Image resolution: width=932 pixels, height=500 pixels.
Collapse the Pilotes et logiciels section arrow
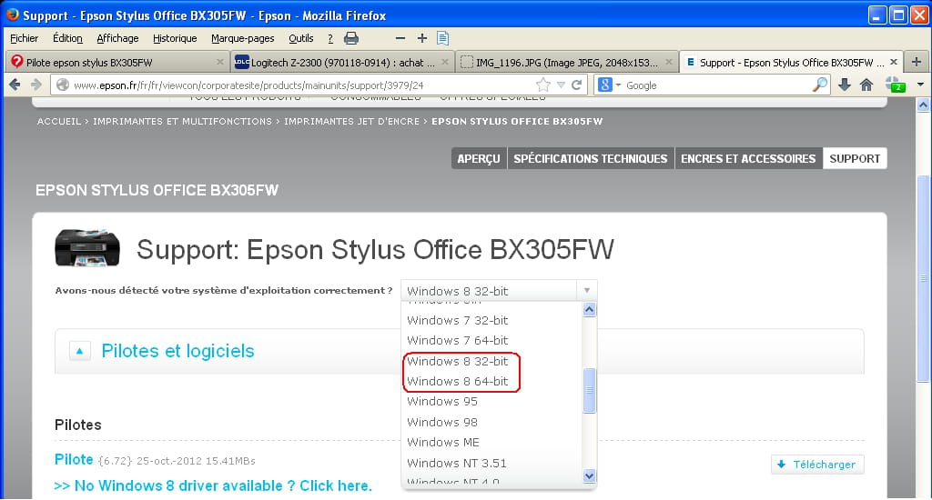(80, 351)
